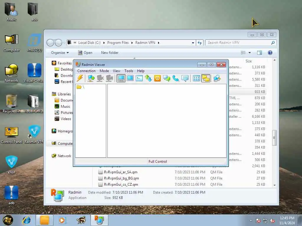Click the Size column header

tap(249, 61)
